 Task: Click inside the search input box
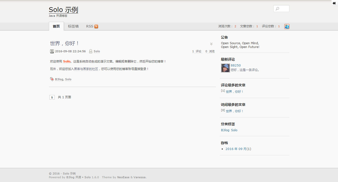click(x=281, y=8)
